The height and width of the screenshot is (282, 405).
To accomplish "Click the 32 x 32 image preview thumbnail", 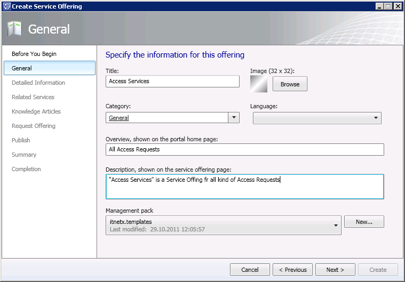I will (260, 84).
